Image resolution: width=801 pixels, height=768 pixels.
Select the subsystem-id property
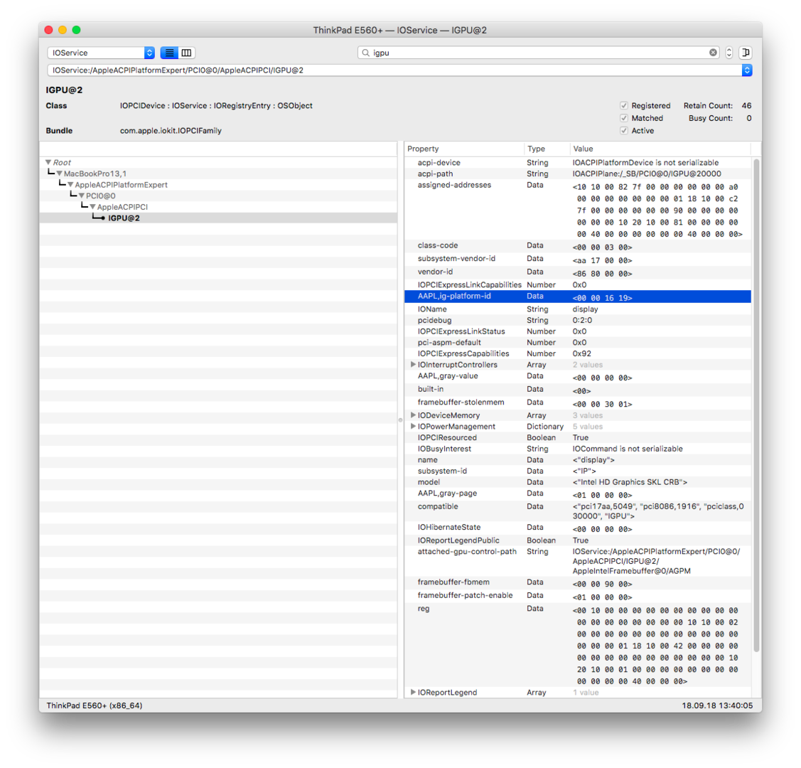[x=577, y=471]
